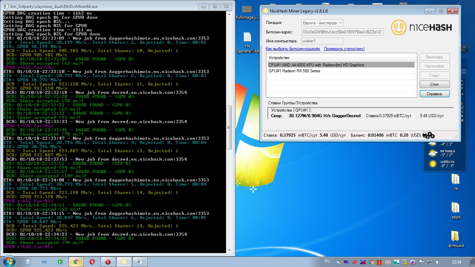Switch to the Claymore console taskbar button
The width and height of the screenshot is (475, 267).
pyautogui.click(x=140, y=262)
